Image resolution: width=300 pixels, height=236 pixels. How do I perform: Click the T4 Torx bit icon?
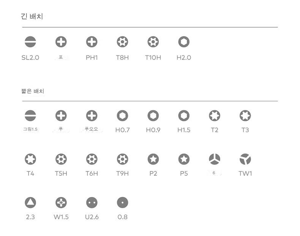click(x=30, y=159)
